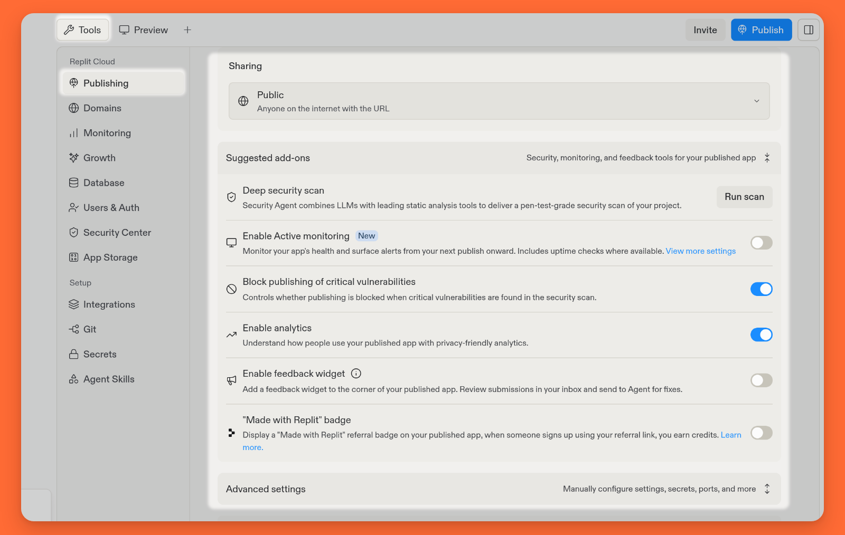The height and width of the screenshot is (535, 845).
Task: Open Publishing in sidebar
Action: click(x=123, y=83)
